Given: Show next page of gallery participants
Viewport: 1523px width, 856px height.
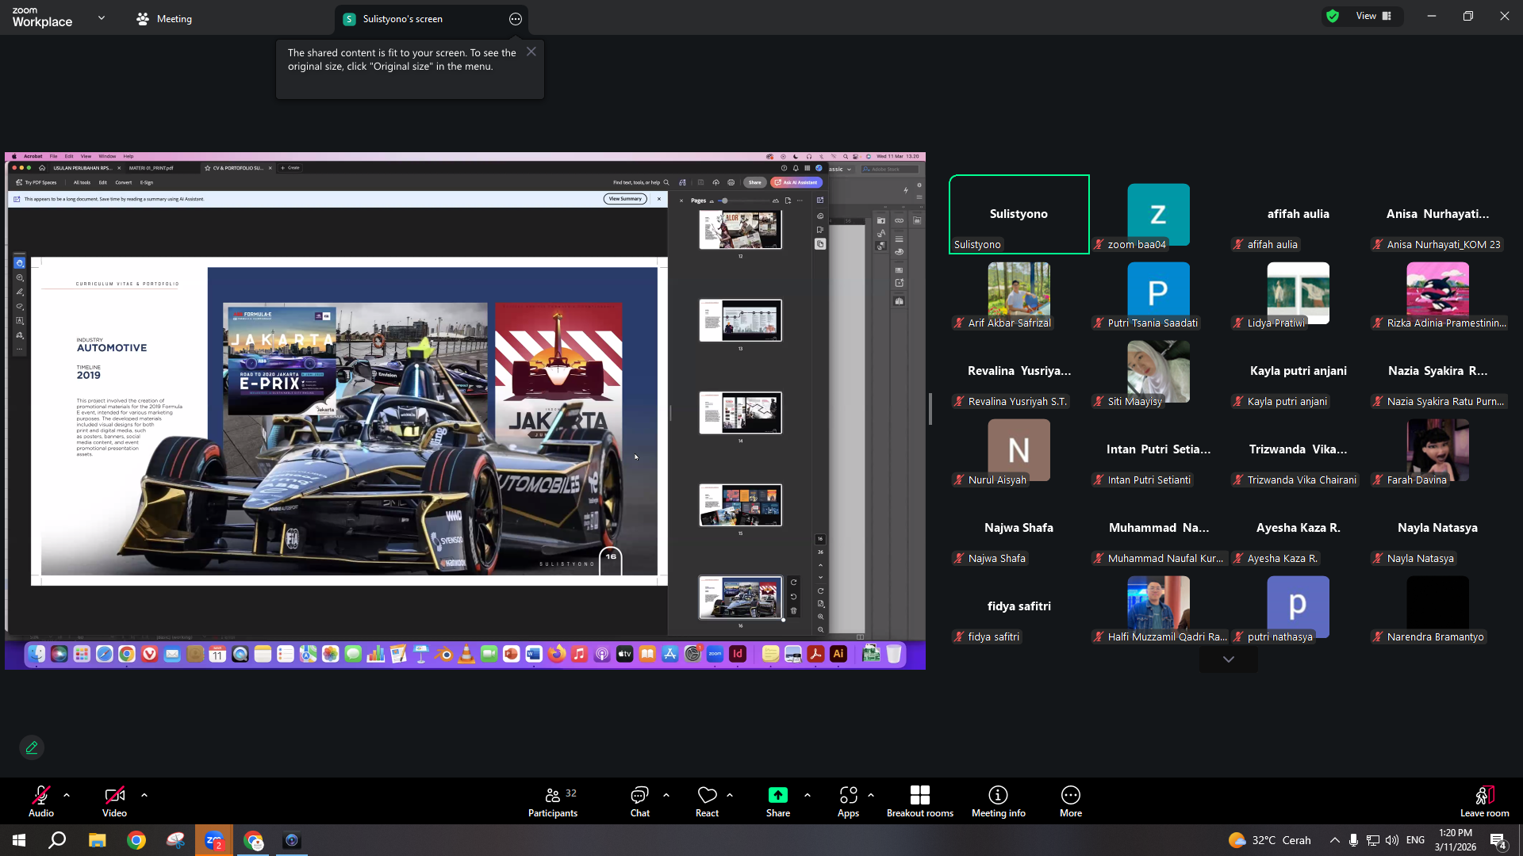Looking at the screenshot, I should (1229, 659).
